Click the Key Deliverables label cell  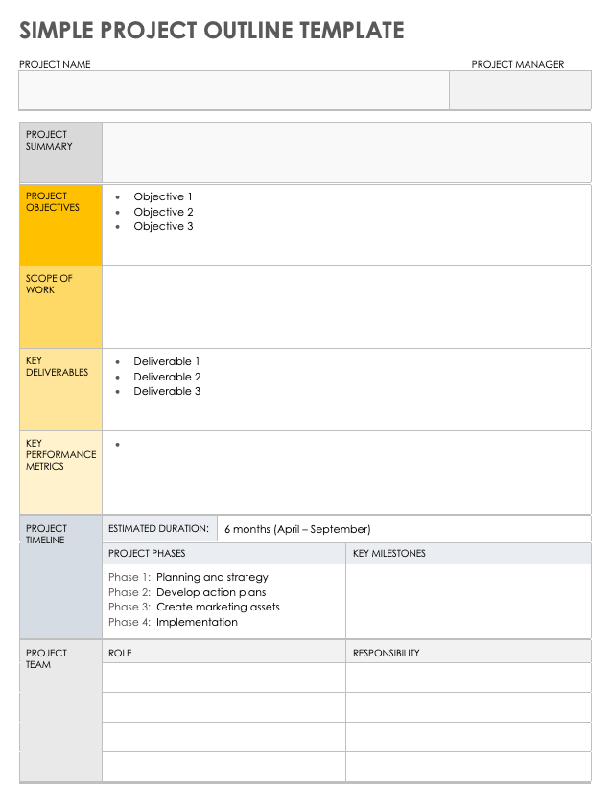[60, 390]
